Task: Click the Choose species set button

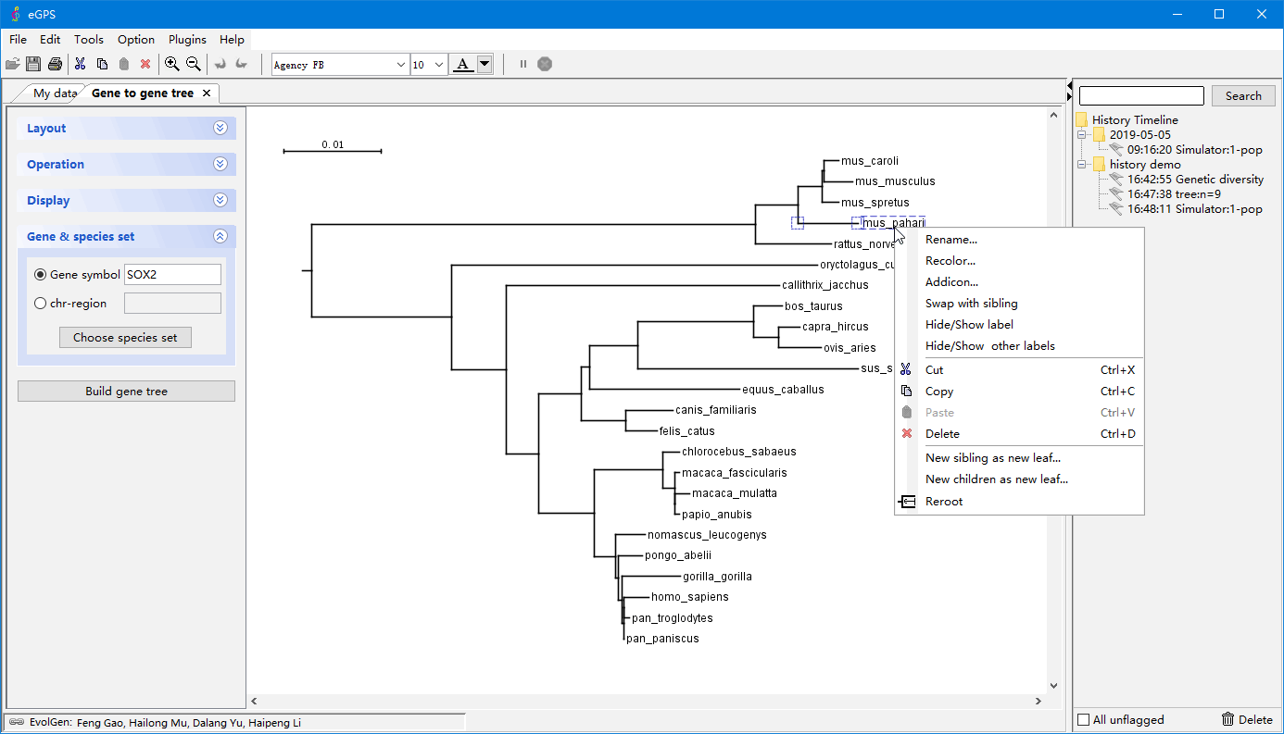Action: tap(125, 338)
